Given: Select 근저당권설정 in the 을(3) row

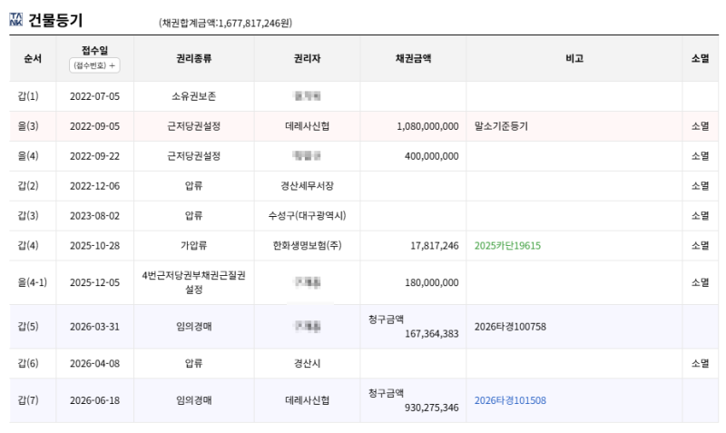Looking at the screenshot, I should [194, 126].
